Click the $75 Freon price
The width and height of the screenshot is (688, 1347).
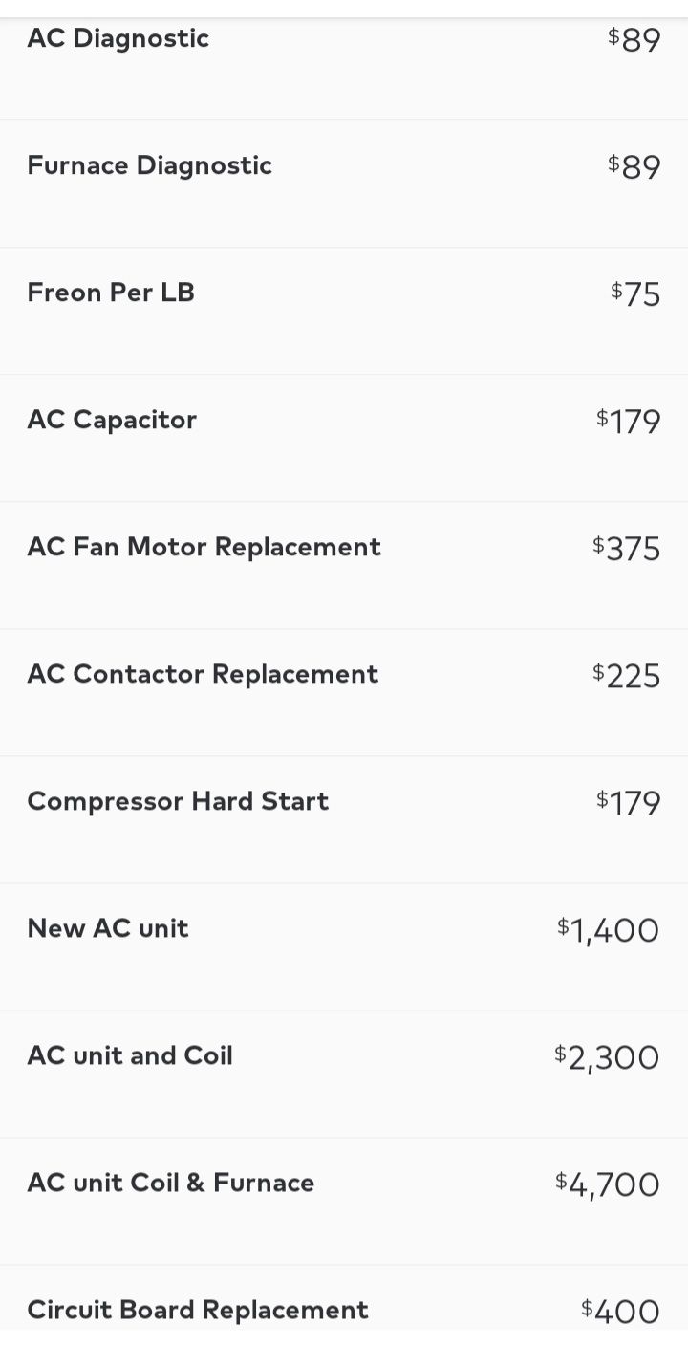[635, 293]
